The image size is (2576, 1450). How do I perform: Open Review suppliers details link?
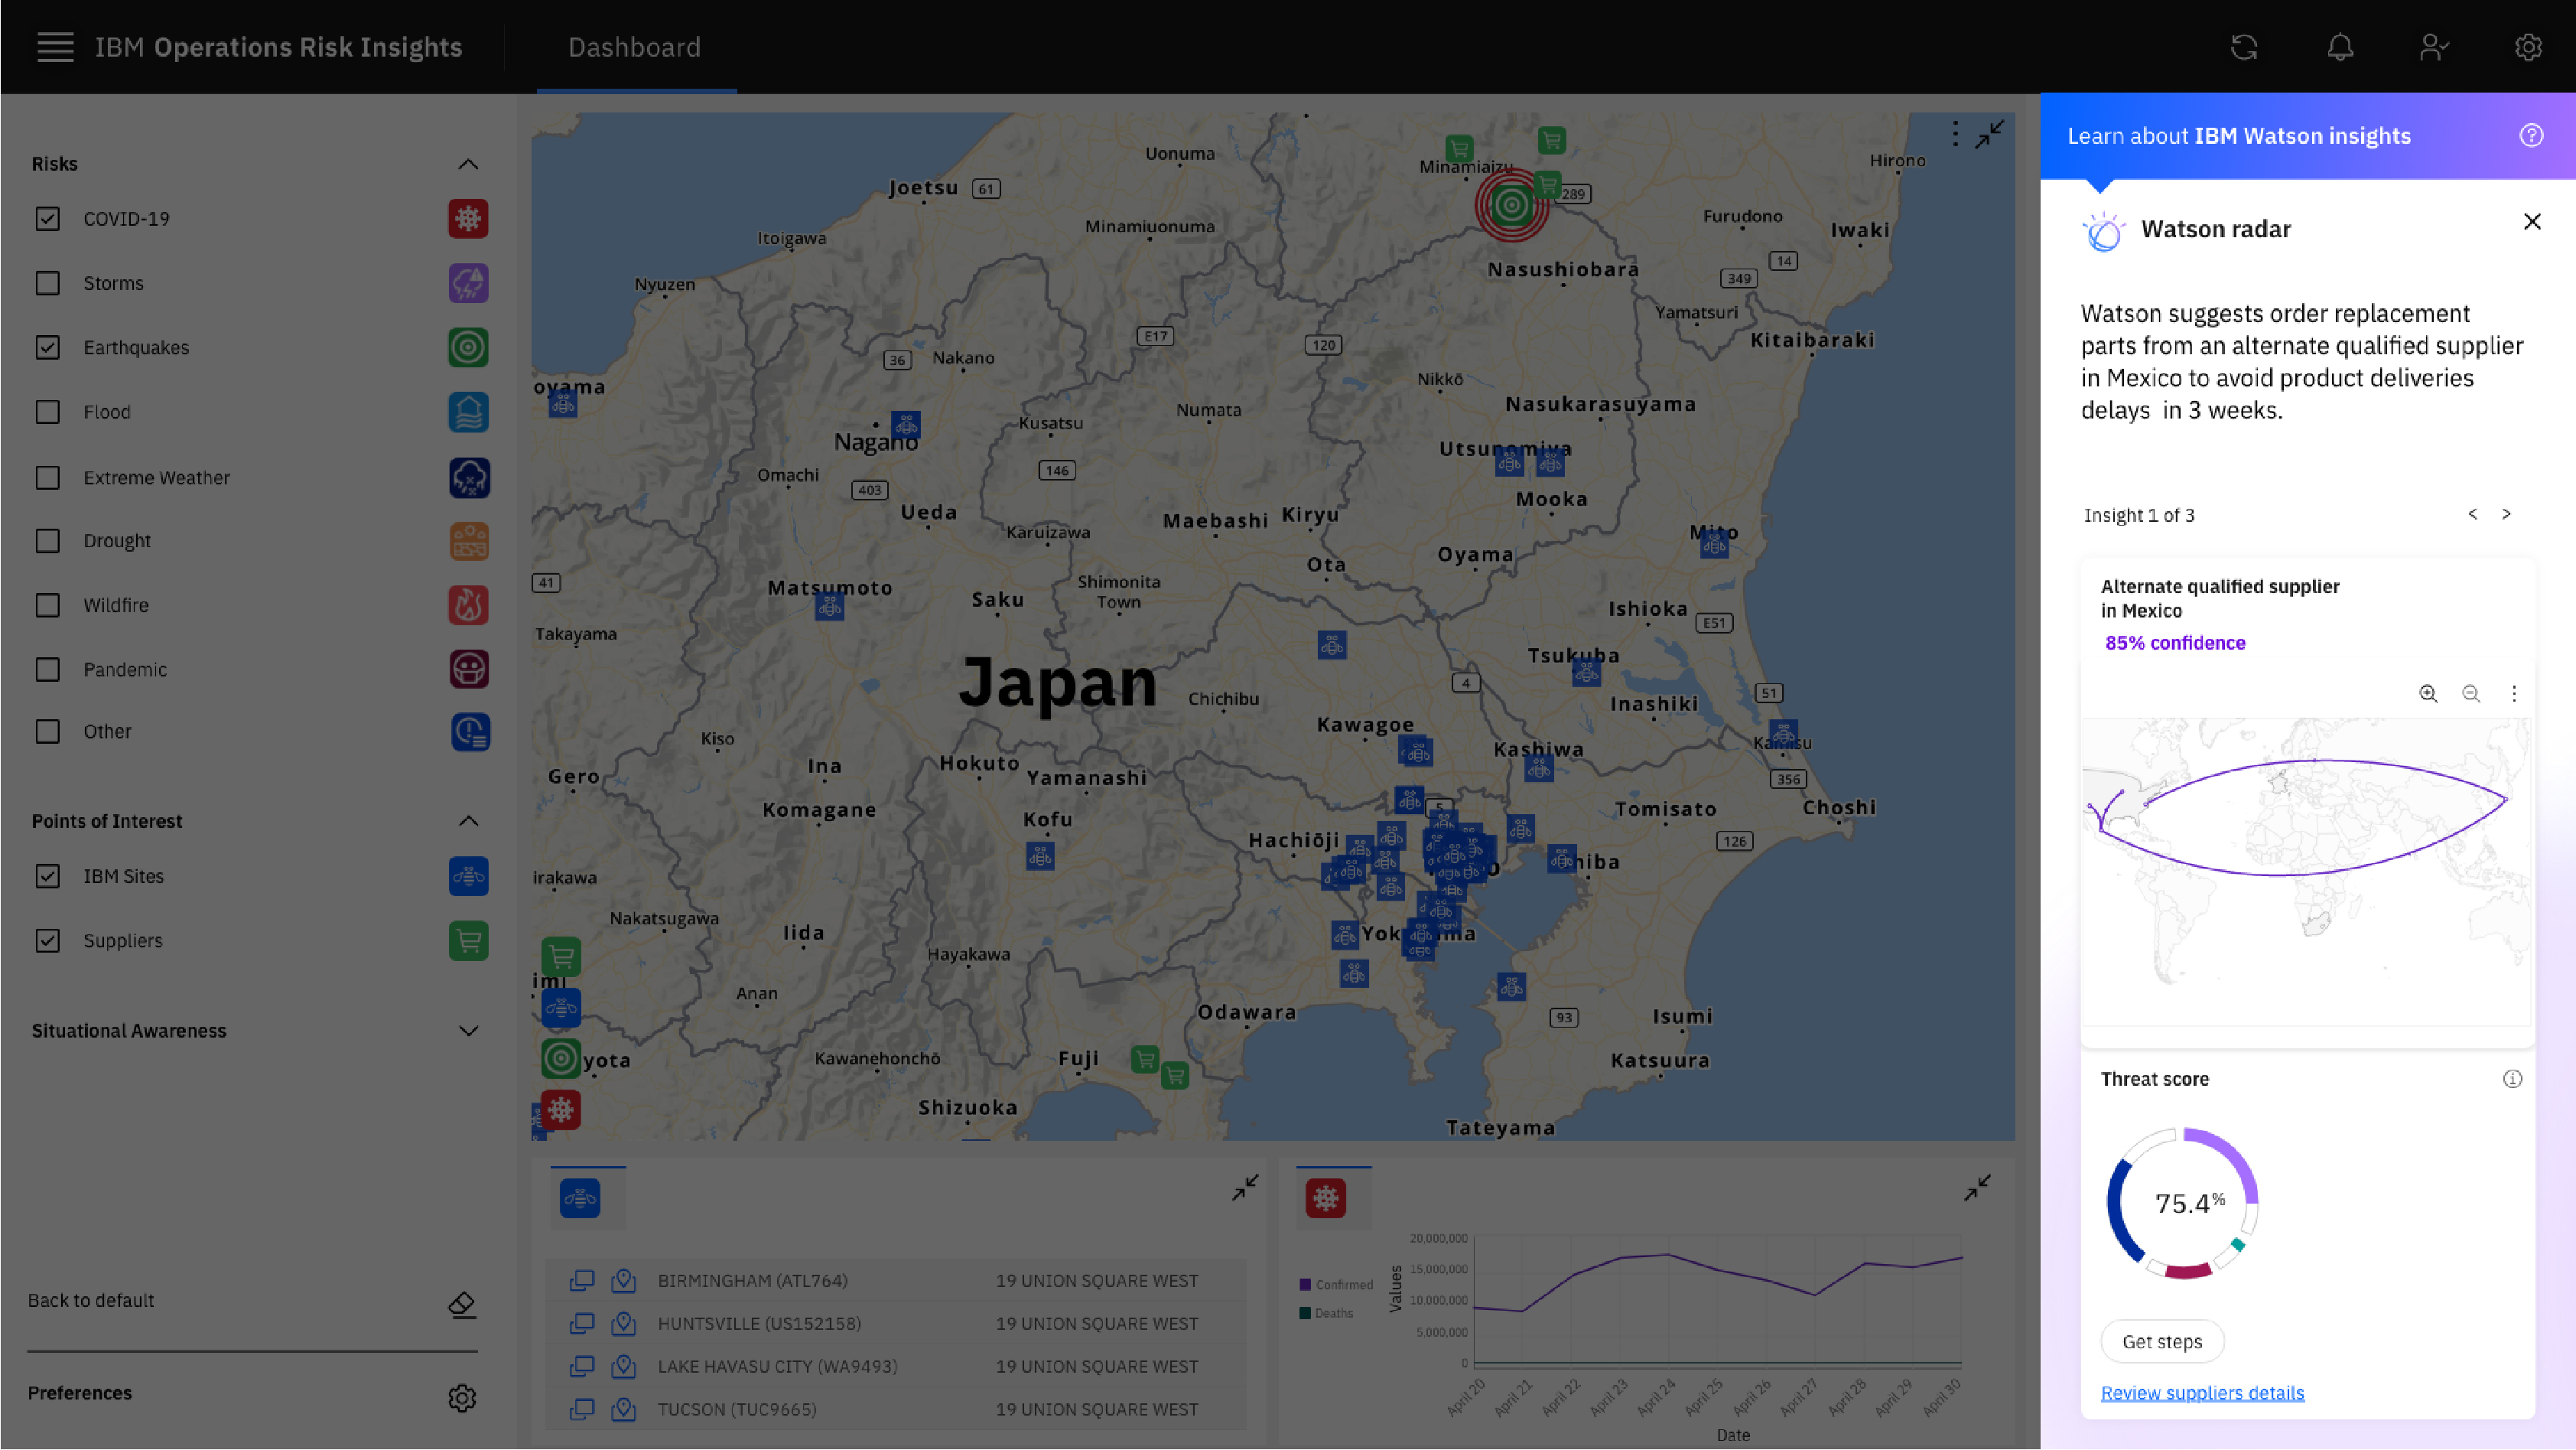[2202, 1393]
